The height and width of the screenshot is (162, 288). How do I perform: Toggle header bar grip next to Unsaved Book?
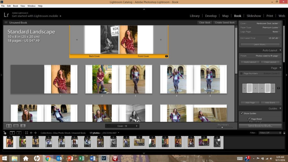(6, 22)
